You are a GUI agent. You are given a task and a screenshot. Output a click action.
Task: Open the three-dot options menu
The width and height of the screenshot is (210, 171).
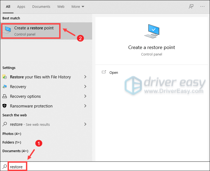point(202,6)
